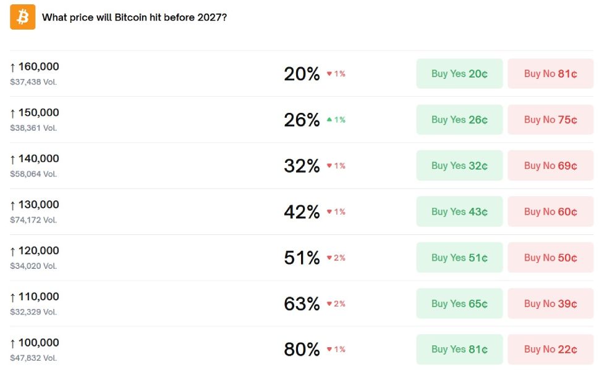The image size is (599, 370).
Task: Open the market title 'What price will Bitcoin hit before 2027?'
Action: click(134, 17)
